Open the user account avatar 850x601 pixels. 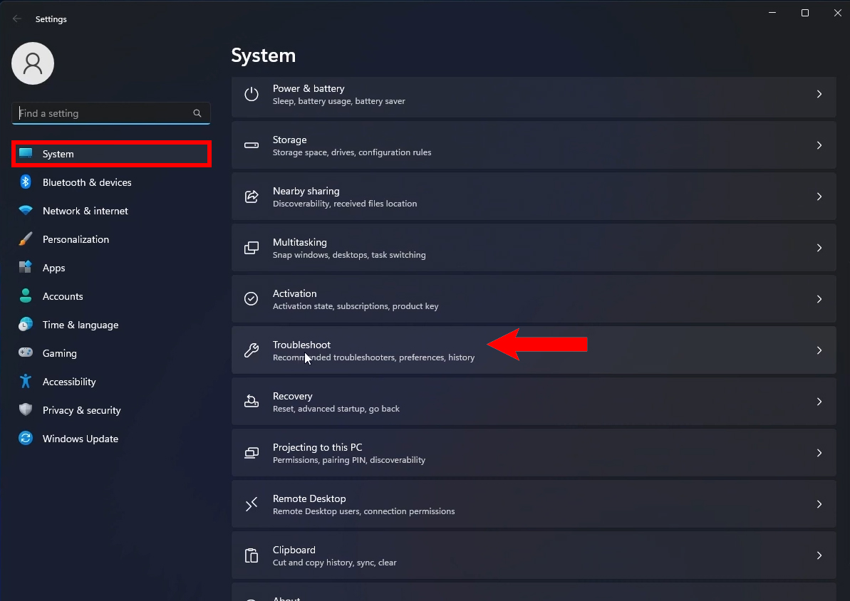[33, 63]
